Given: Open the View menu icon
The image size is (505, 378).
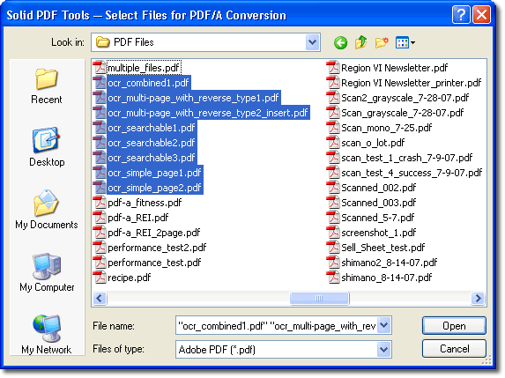Looking at the screenshot, I should [x=405, y=42].
